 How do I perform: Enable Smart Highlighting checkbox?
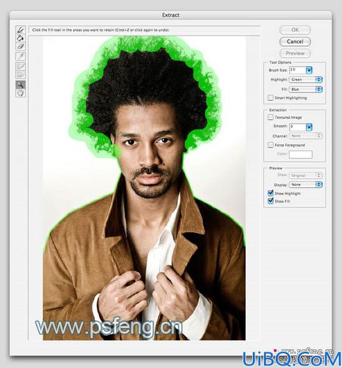click(x=270, y=97)
